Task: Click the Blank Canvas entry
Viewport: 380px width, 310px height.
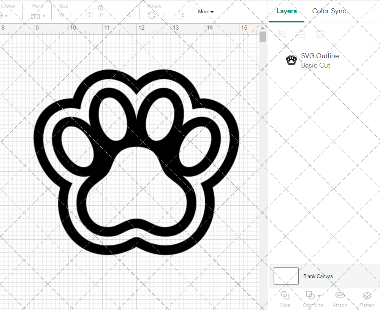Action: tap(318, 276)
